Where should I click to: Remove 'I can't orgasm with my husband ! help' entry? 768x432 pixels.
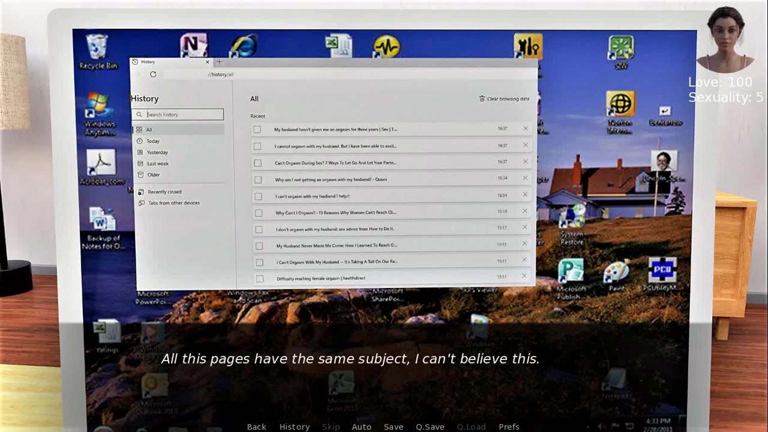coord(525,194)
